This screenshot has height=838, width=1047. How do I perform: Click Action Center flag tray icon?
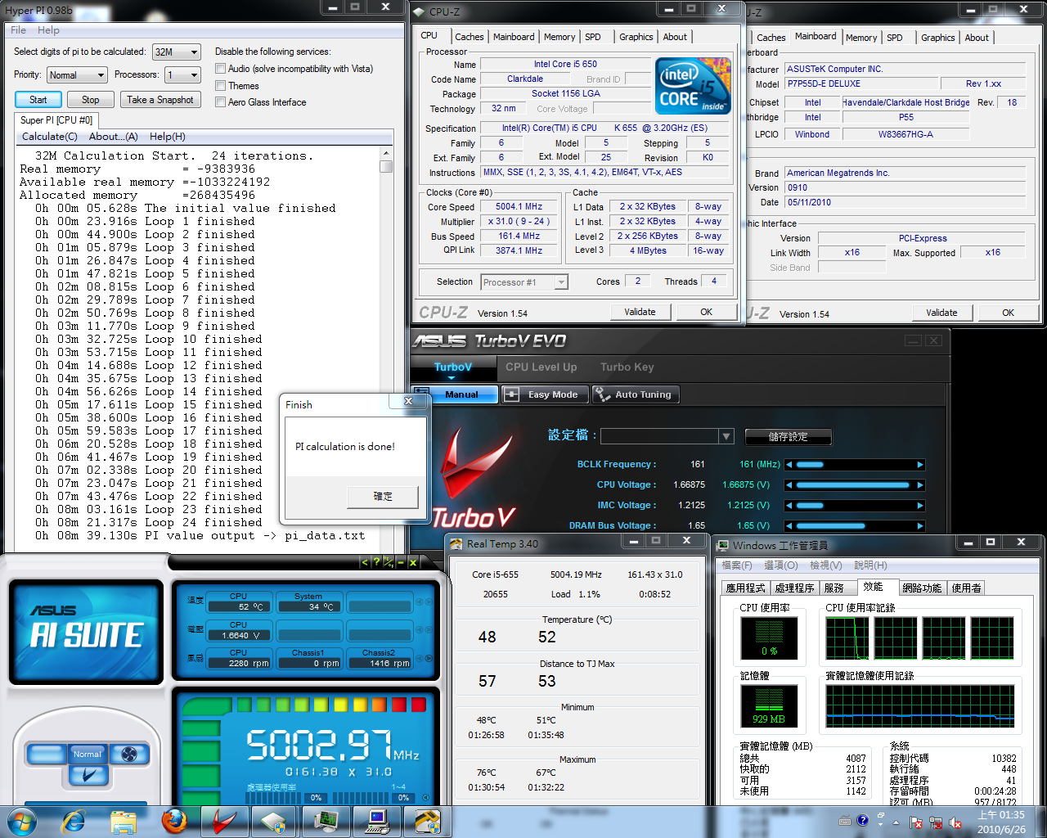click(x=917, y=822)
